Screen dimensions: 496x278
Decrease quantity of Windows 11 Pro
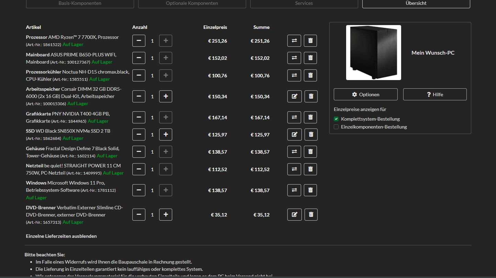pos(139,190)
